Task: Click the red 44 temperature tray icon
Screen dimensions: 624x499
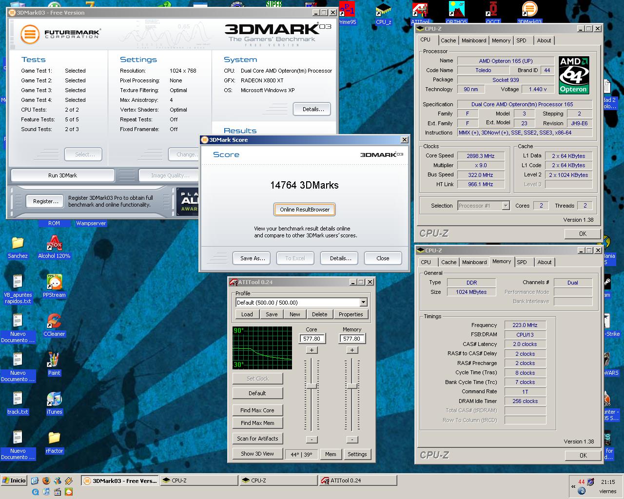Action: click(x=581, y=481)
